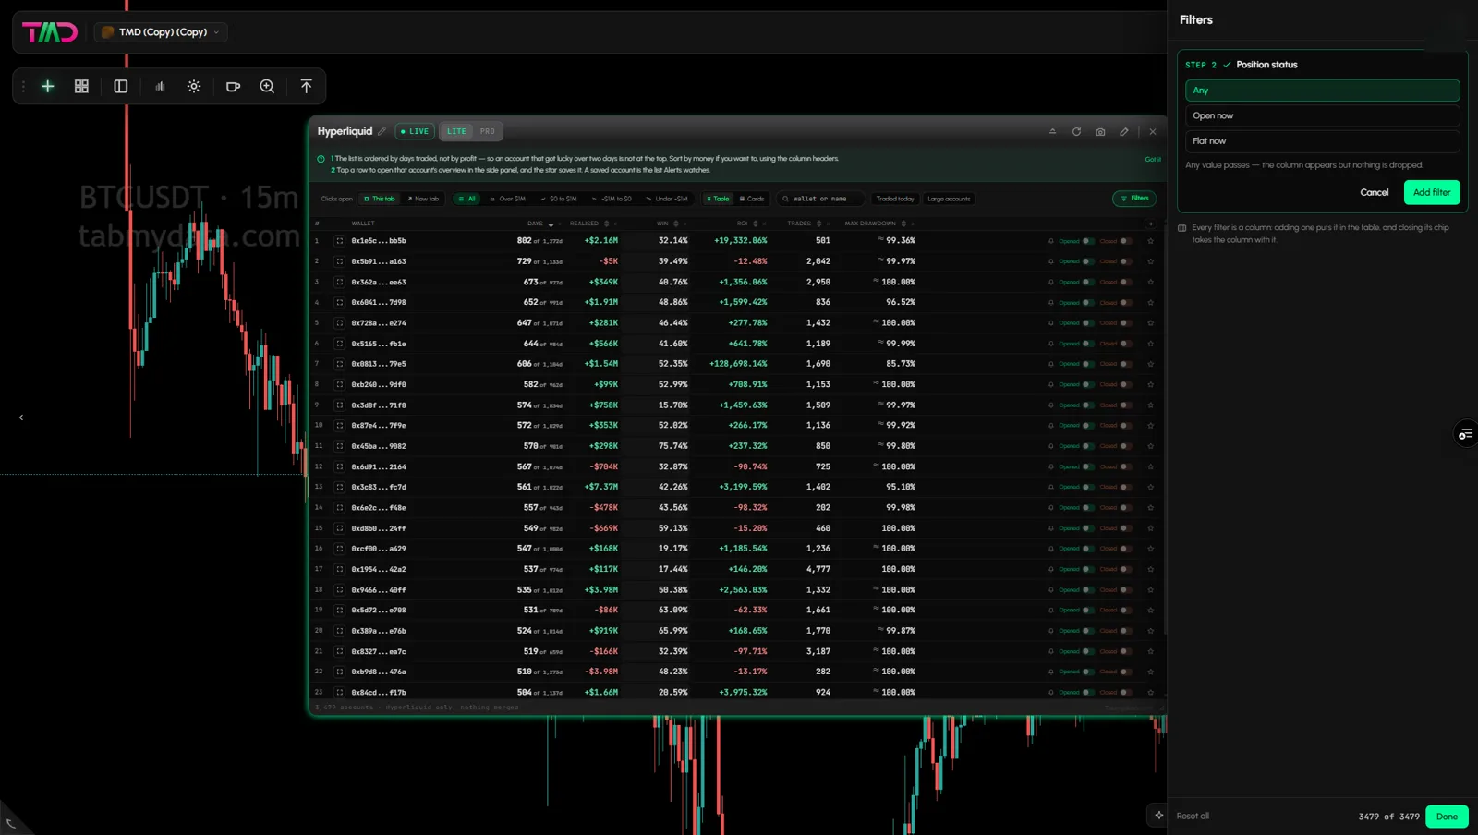Sort by the WIN column sort arrows
Image resolution: width=1478 pixels, height=835 pixels.
(676, 224)
